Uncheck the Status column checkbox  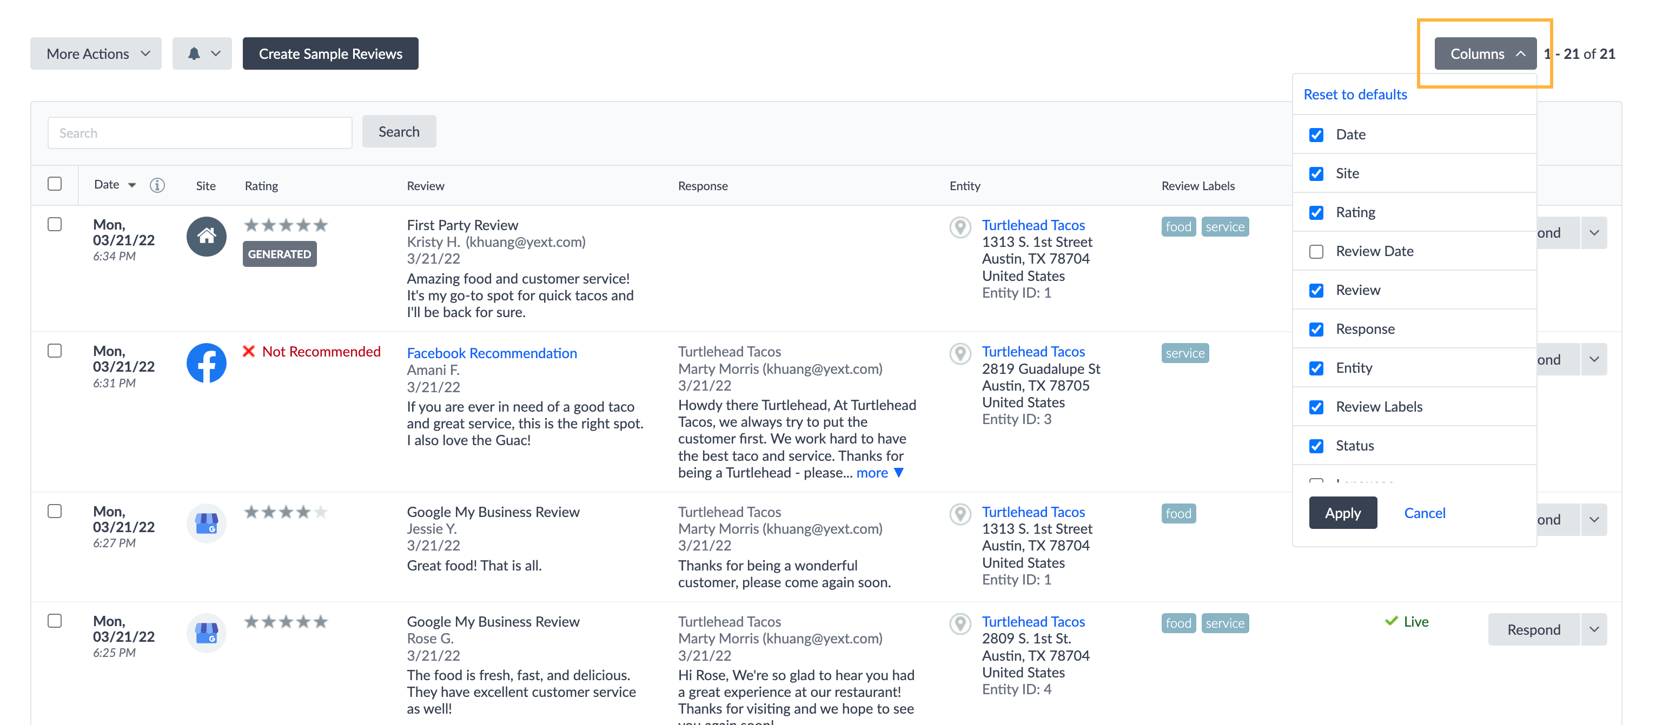(1316, 446)
